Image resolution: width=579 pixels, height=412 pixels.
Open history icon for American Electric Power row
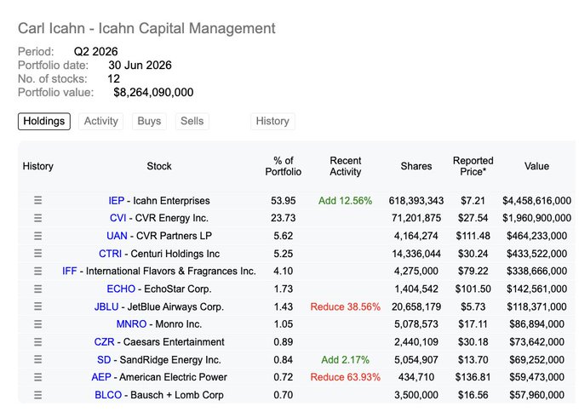click(37, 377)
